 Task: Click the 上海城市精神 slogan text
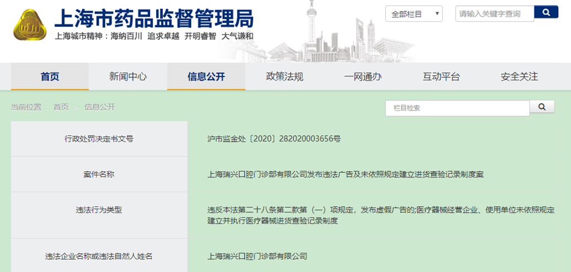(154, 37)
